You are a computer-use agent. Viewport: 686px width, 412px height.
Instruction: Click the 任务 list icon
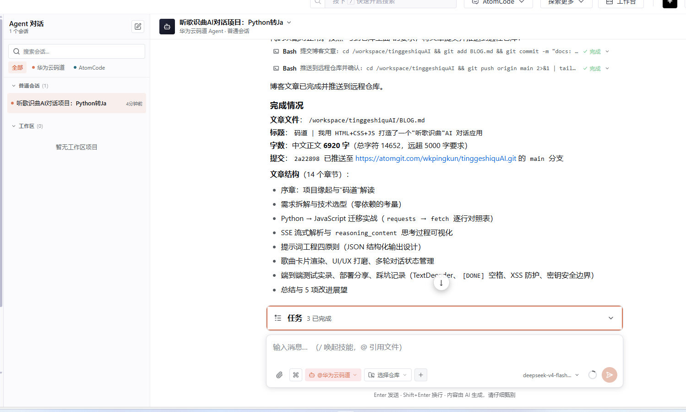point(278,318)
